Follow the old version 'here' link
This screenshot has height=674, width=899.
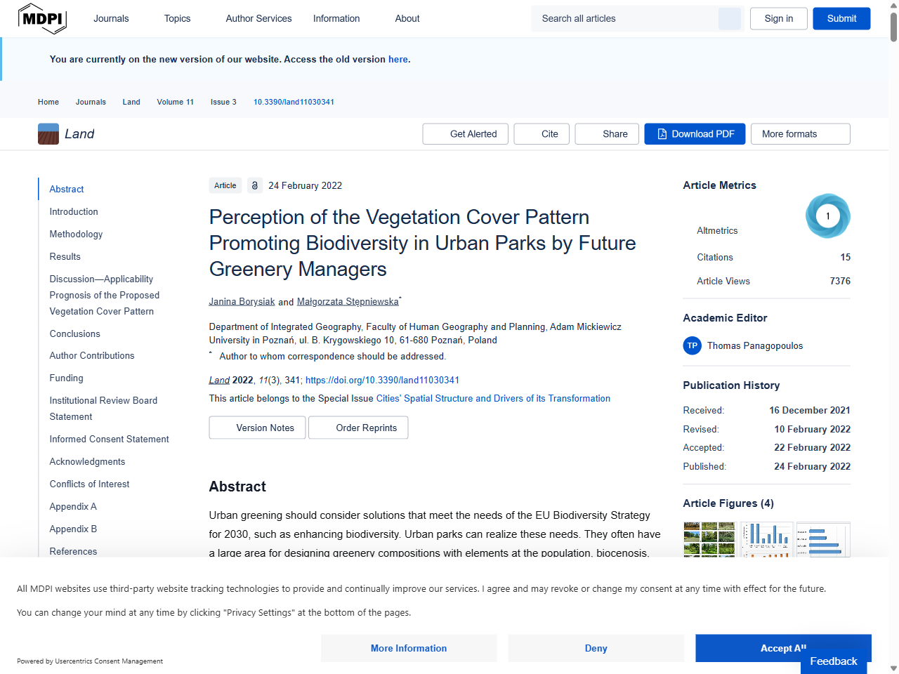click(x=398, y=59)
